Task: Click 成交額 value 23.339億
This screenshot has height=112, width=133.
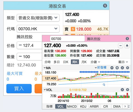Action: coord(113,55)
